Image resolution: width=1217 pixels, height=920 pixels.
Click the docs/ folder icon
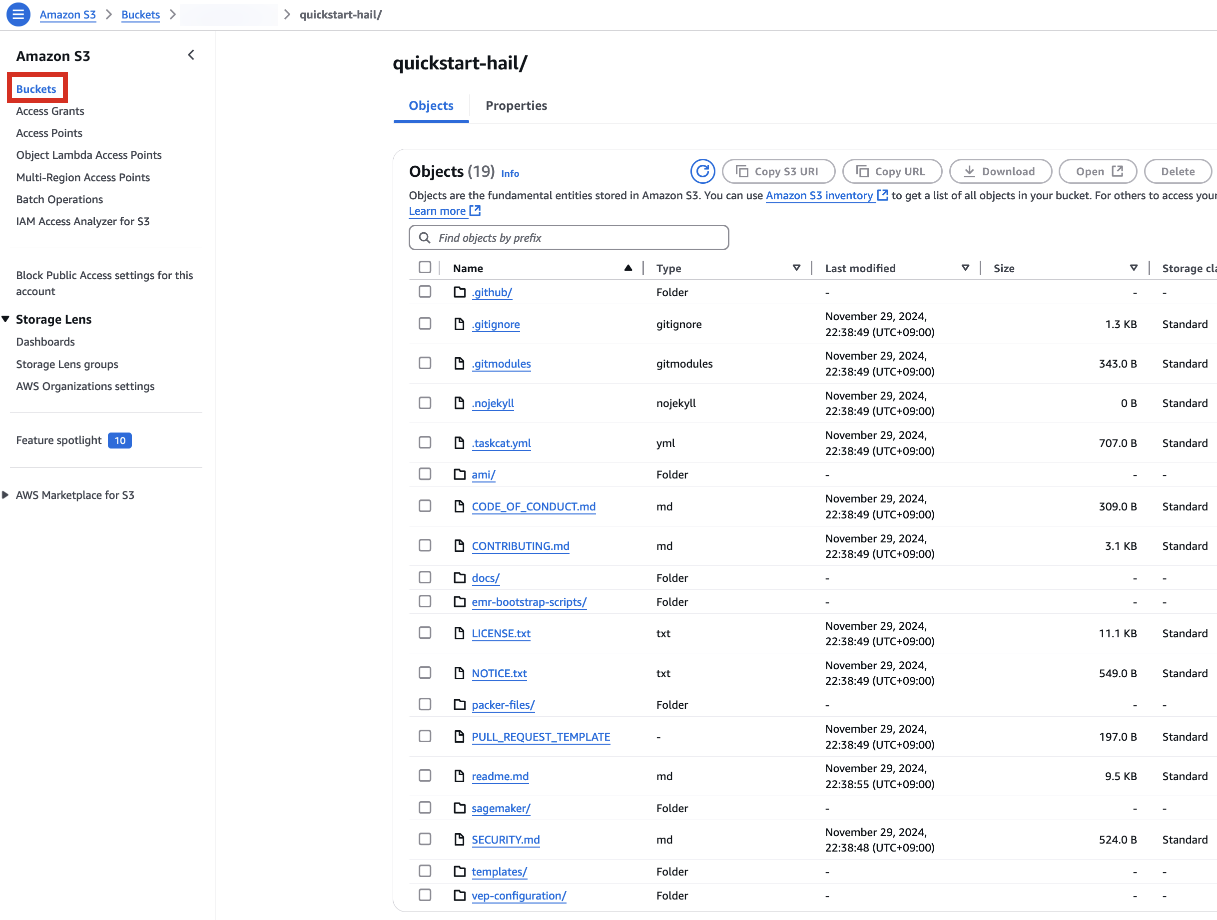pyautogui.click(x=460, y=577)
